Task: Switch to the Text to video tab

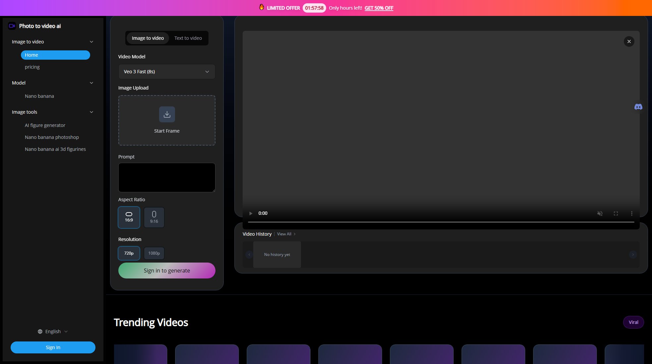Action: (188, 38)
